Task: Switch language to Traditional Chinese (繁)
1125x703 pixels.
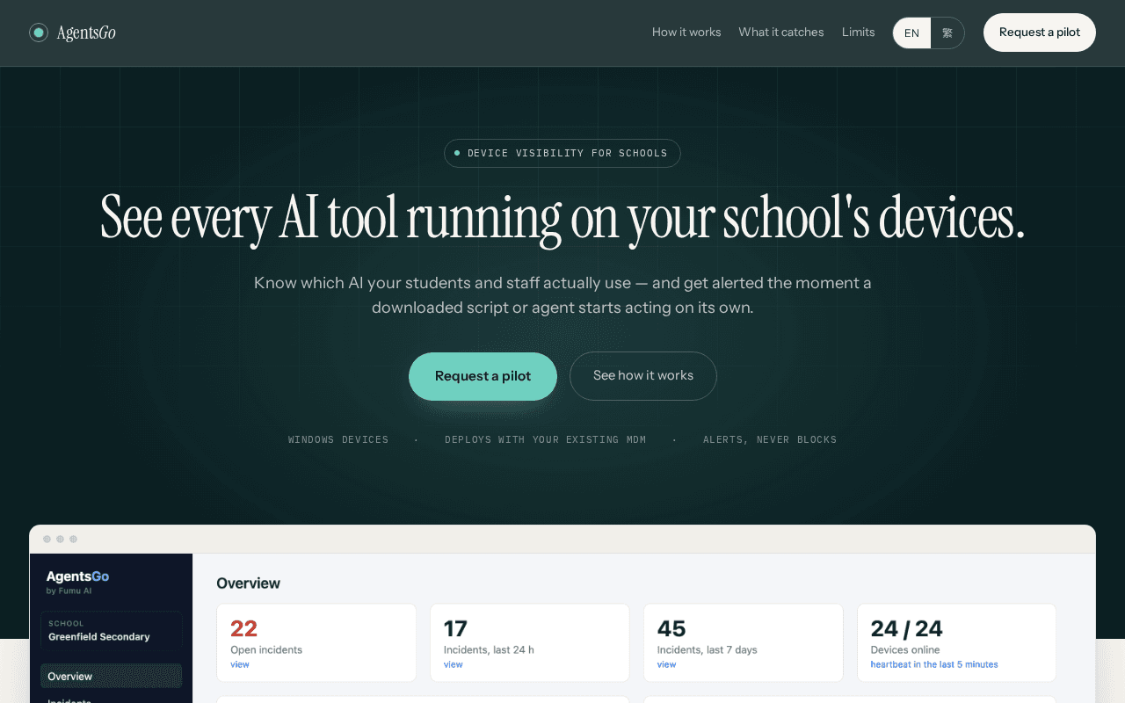Action: tap(947, 33)
